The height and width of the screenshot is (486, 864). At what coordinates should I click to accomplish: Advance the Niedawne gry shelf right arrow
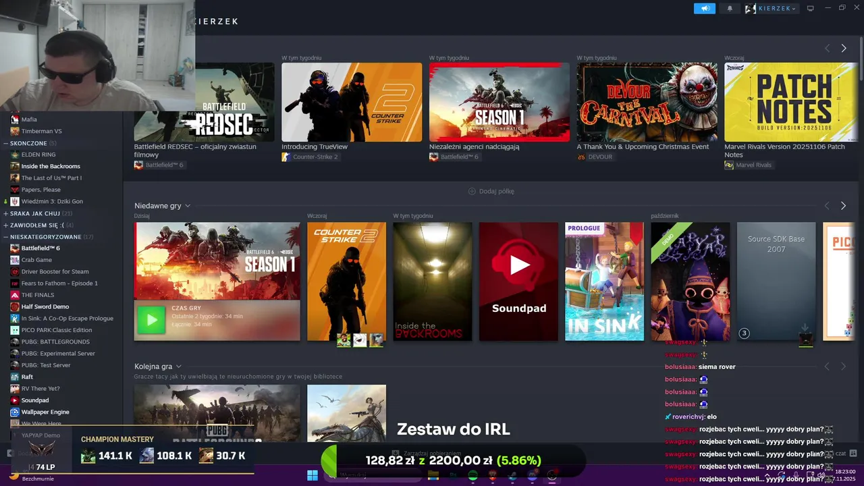click(x=843, y=205)
